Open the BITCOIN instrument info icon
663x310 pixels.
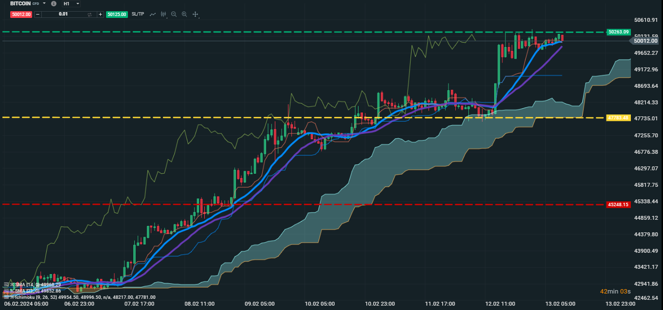[x=54, y=3]
